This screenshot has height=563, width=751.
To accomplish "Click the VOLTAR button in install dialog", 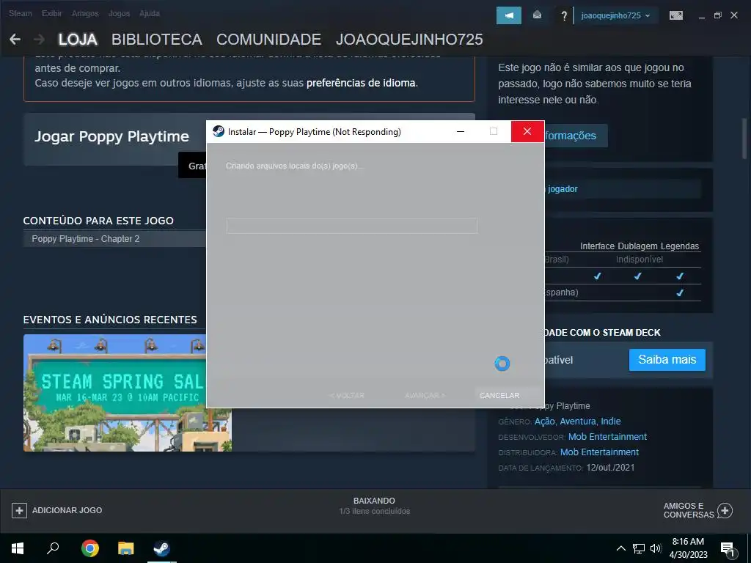I will (x=347, y=395).
